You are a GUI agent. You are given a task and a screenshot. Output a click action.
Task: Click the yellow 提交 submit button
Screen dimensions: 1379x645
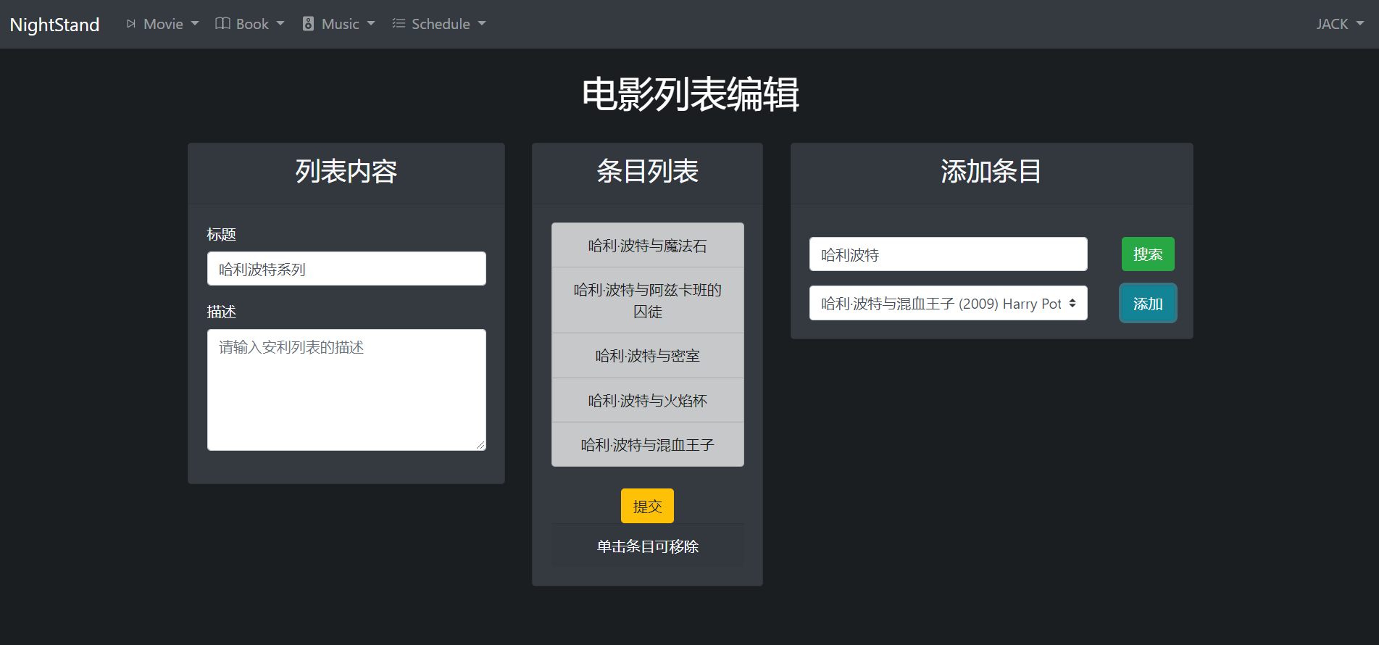[647, 506]
